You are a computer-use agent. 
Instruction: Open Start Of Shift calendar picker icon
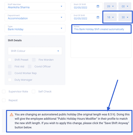pyautogui.click(x=98, y=6)
